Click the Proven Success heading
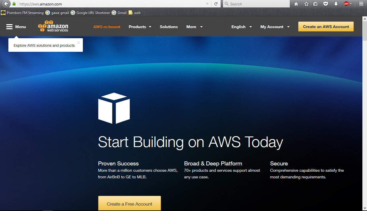This screenshot has width=367, height=211. [x=118, y=163]
